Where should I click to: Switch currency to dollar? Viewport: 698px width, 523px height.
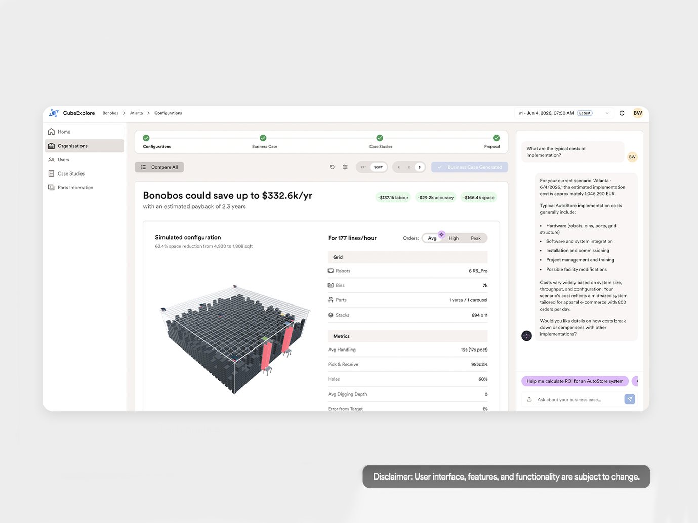point(419,167)
